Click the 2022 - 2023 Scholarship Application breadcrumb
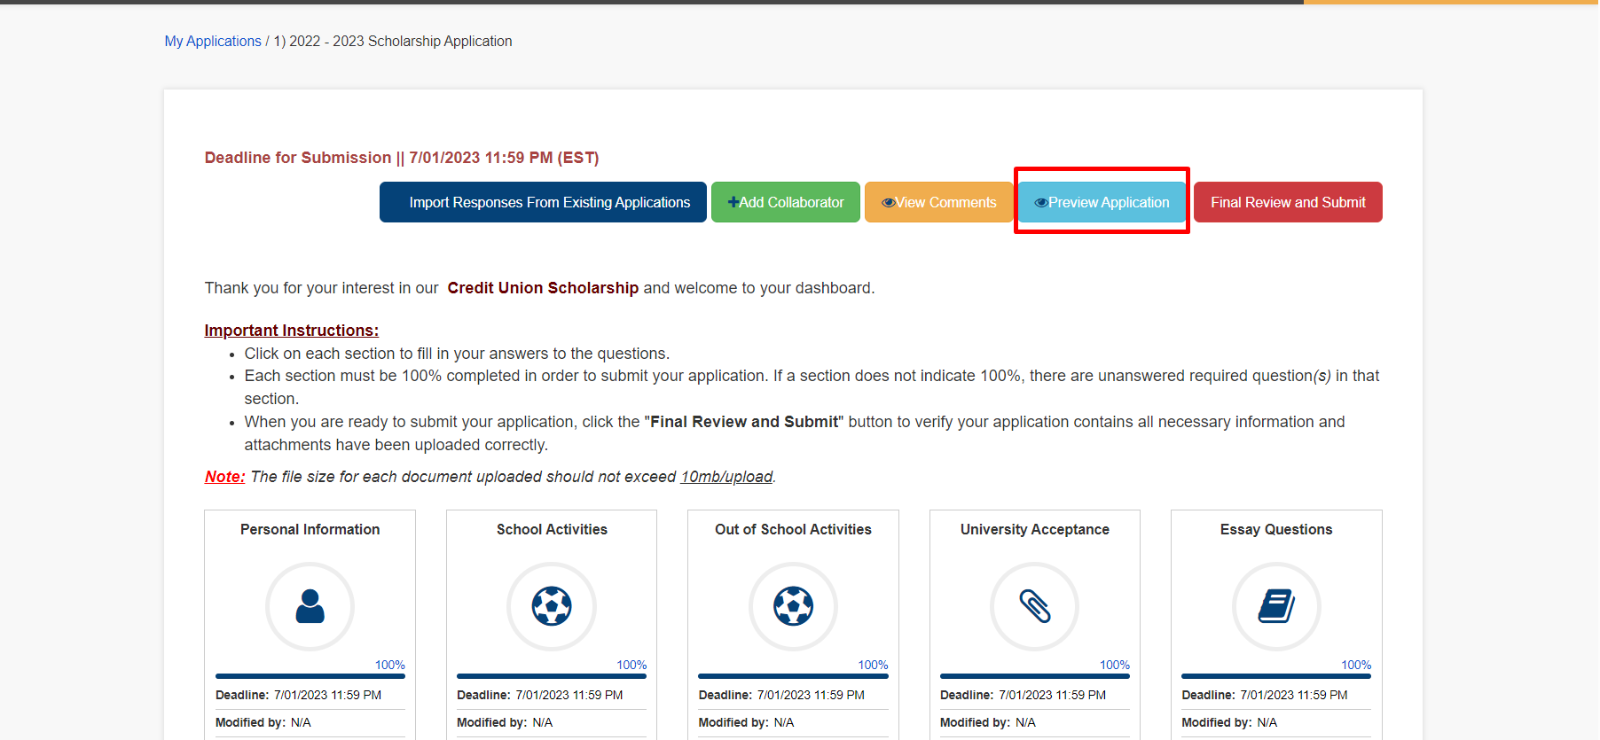1600x740 pixels. tap(393, 42)
